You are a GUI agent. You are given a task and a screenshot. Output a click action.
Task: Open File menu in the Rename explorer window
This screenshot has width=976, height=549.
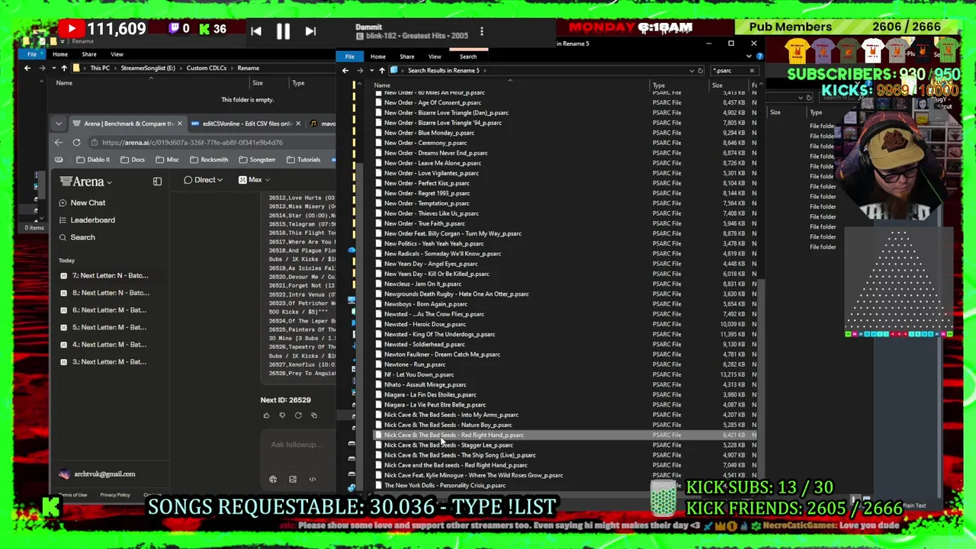coord(32,54)
